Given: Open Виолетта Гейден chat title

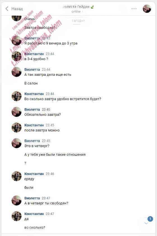Looking at the screenshot, I should [x=78, y=7].
